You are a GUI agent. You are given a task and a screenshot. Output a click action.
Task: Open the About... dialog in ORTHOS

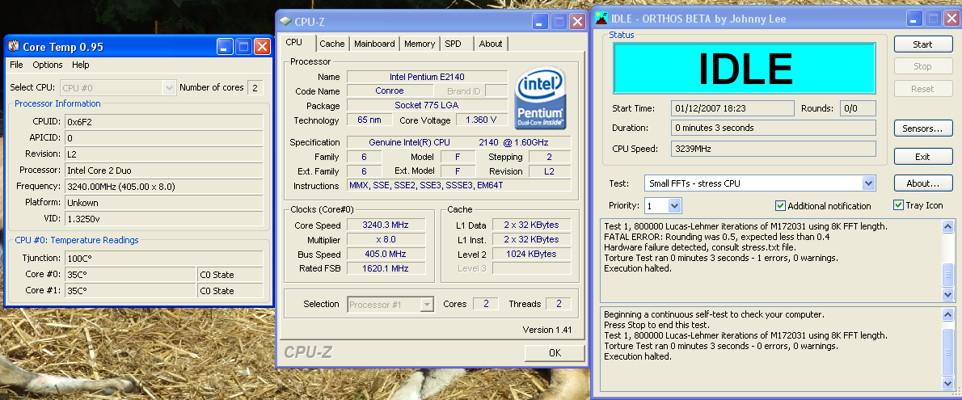pyautogui.click(x=922, y=183)
